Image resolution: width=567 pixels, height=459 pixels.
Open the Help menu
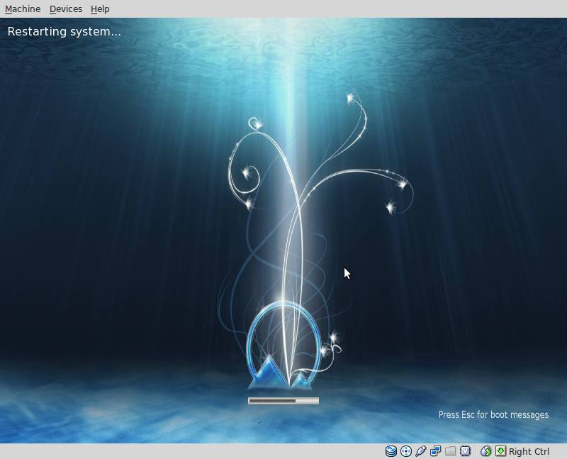(x=100, y=9)
